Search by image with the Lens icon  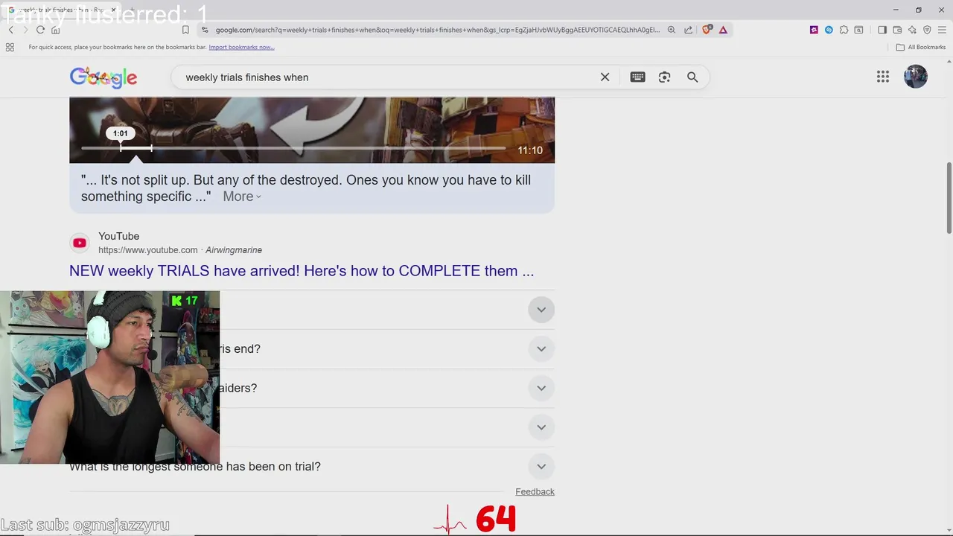pos(665,77)
